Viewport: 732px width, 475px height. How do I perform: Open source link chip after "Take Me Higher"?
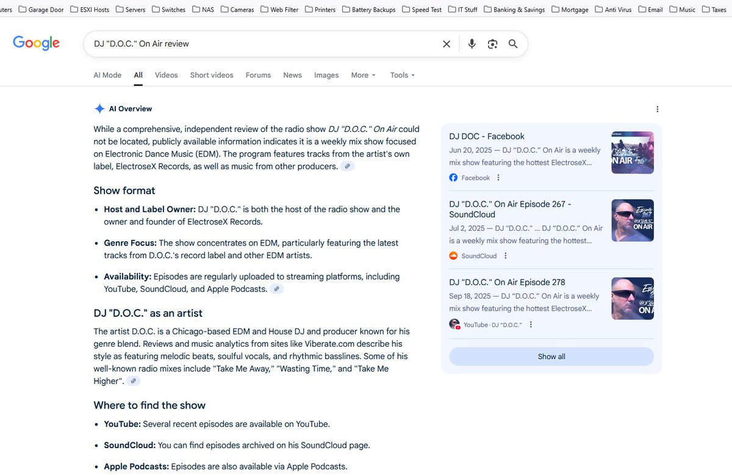tap(134, 381)
